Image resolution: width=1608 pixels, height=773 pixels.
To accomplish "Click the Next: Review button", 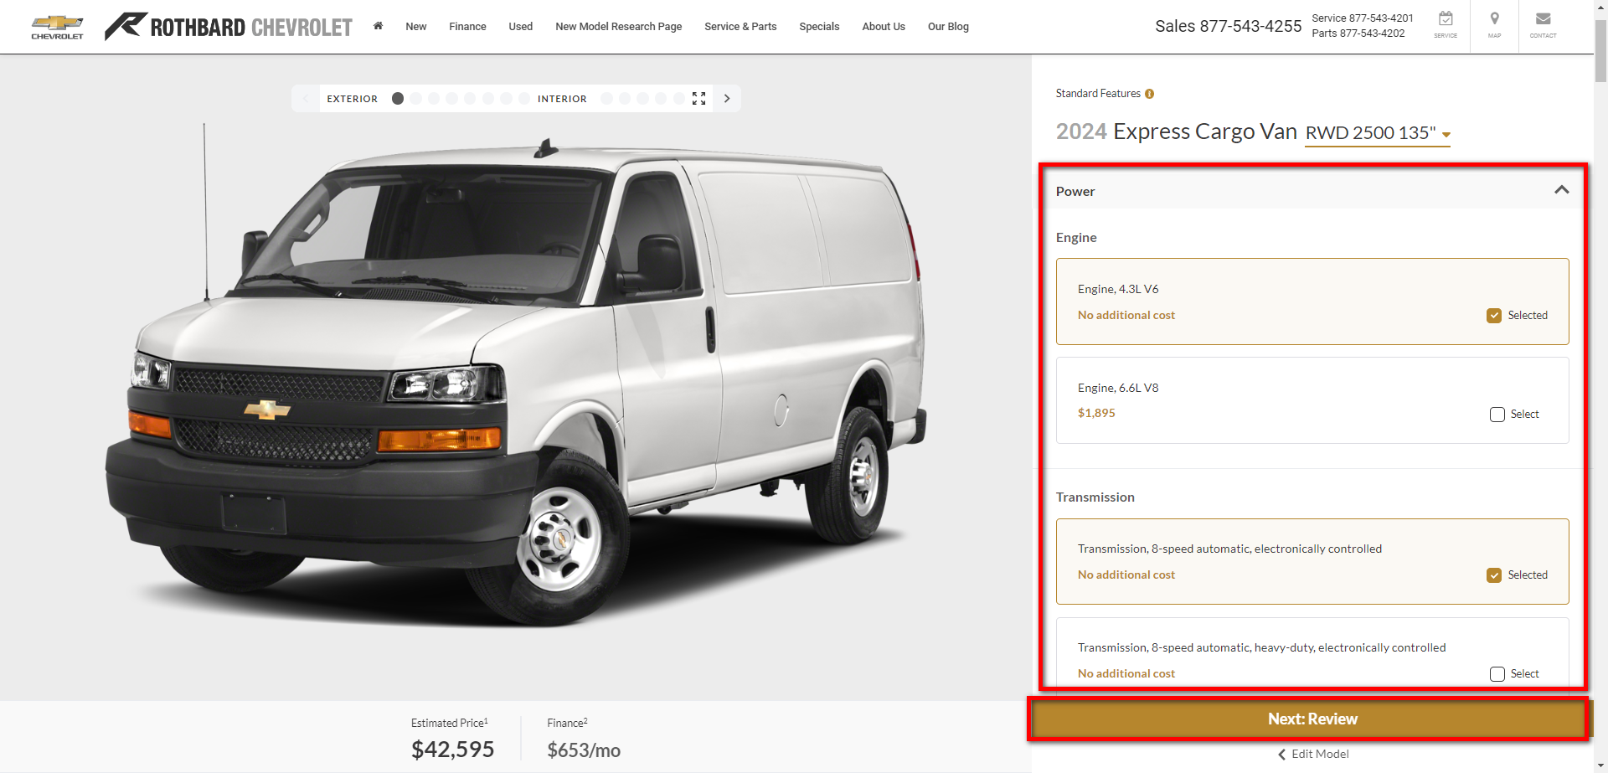I will (x=1312, y=718).
